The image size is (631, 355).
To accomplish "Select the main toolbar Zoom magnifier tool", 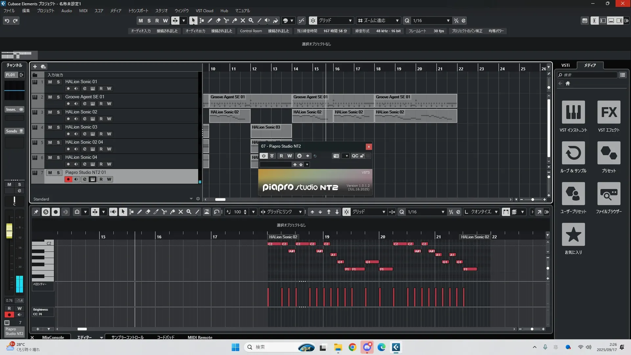I will point(251,20).
